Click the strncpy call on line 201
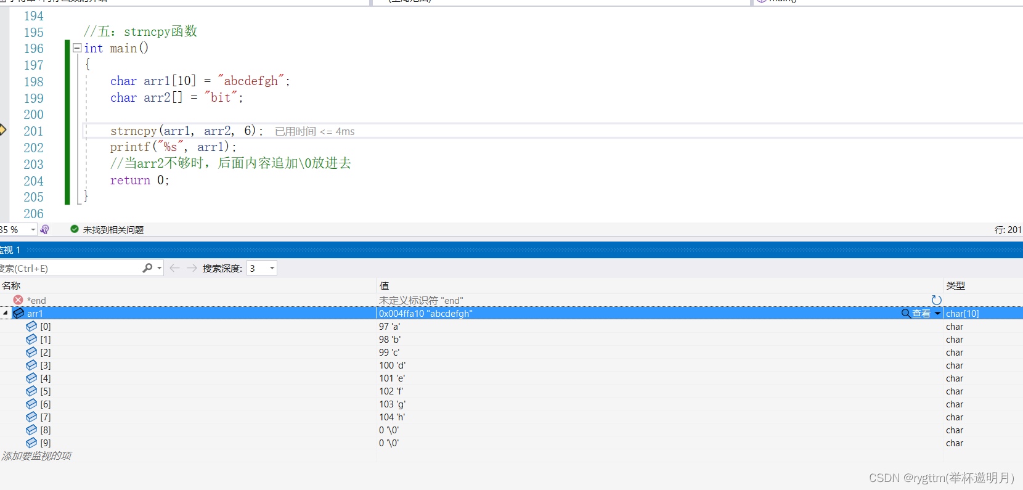The width and height of the screenshot is (1023, 490). coord(187,131)
